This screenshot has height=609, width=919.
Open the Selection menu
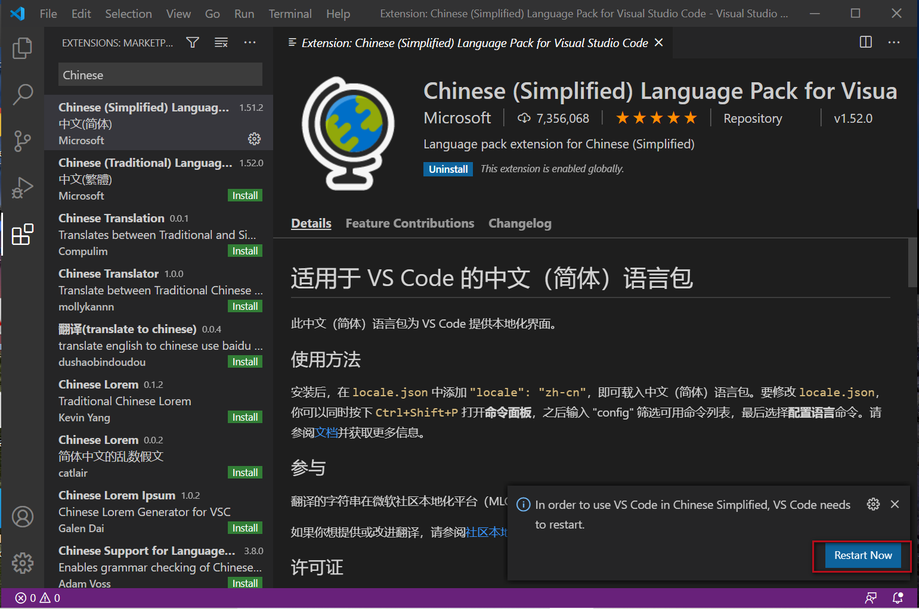pyautogui.click(x=128, y=14)
